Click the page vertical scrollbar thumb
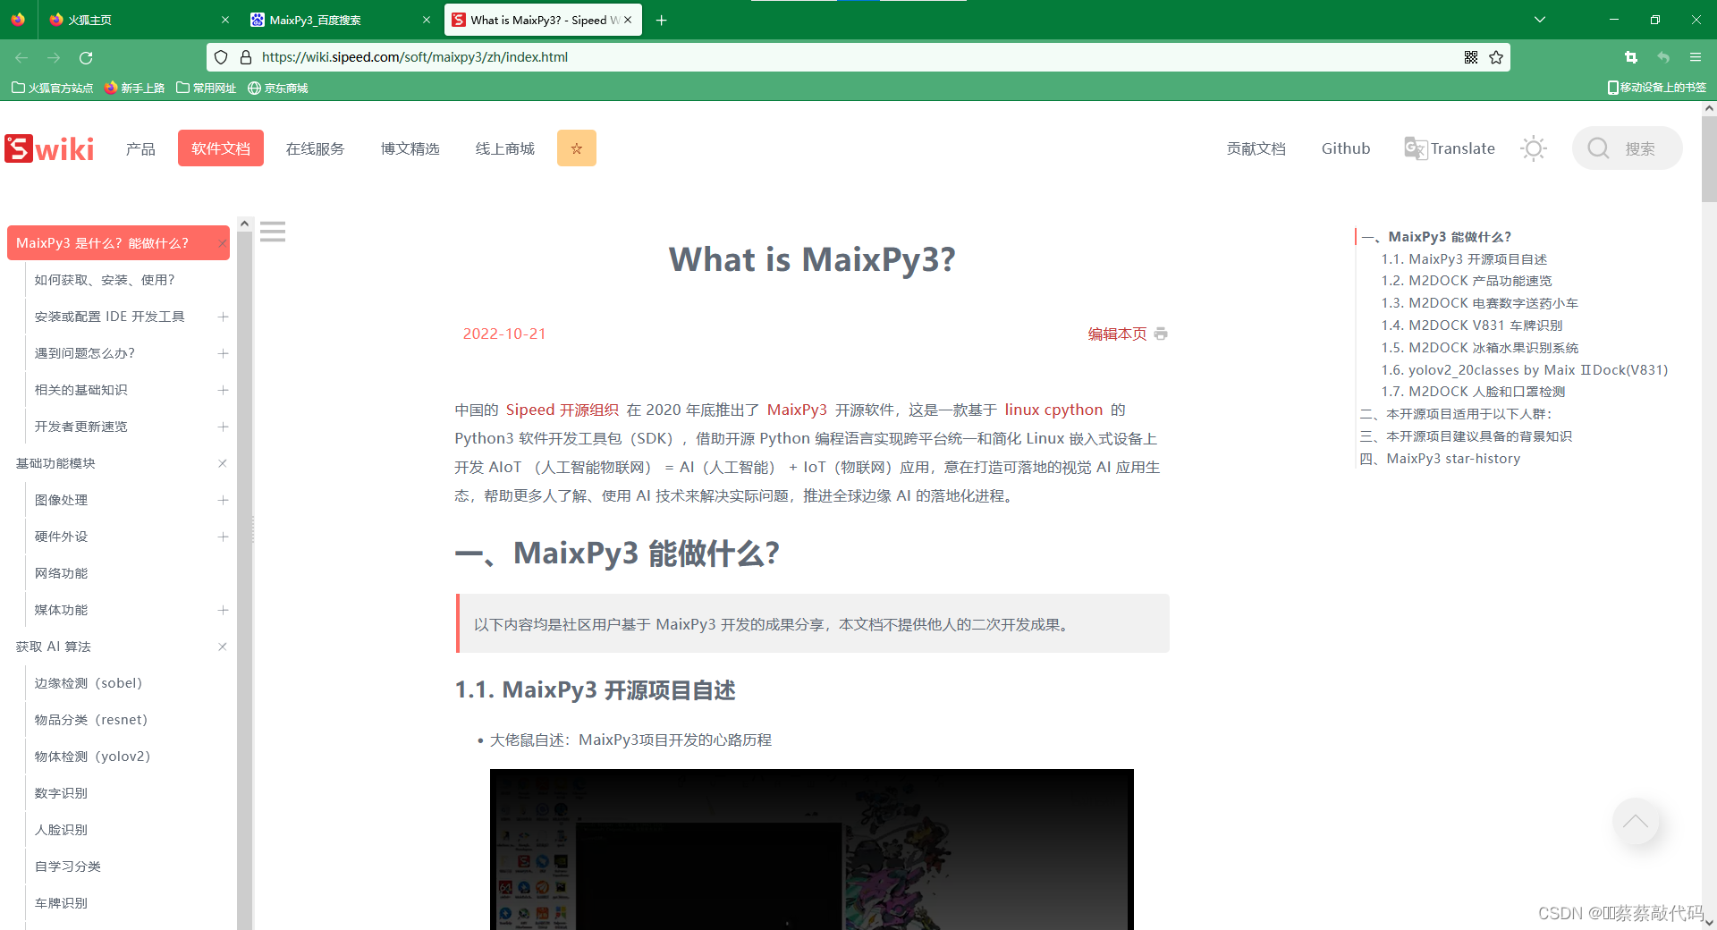 click(x=1709, y=158)
